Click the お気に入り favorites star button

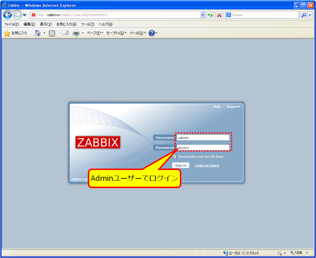(x=15, y=33)
